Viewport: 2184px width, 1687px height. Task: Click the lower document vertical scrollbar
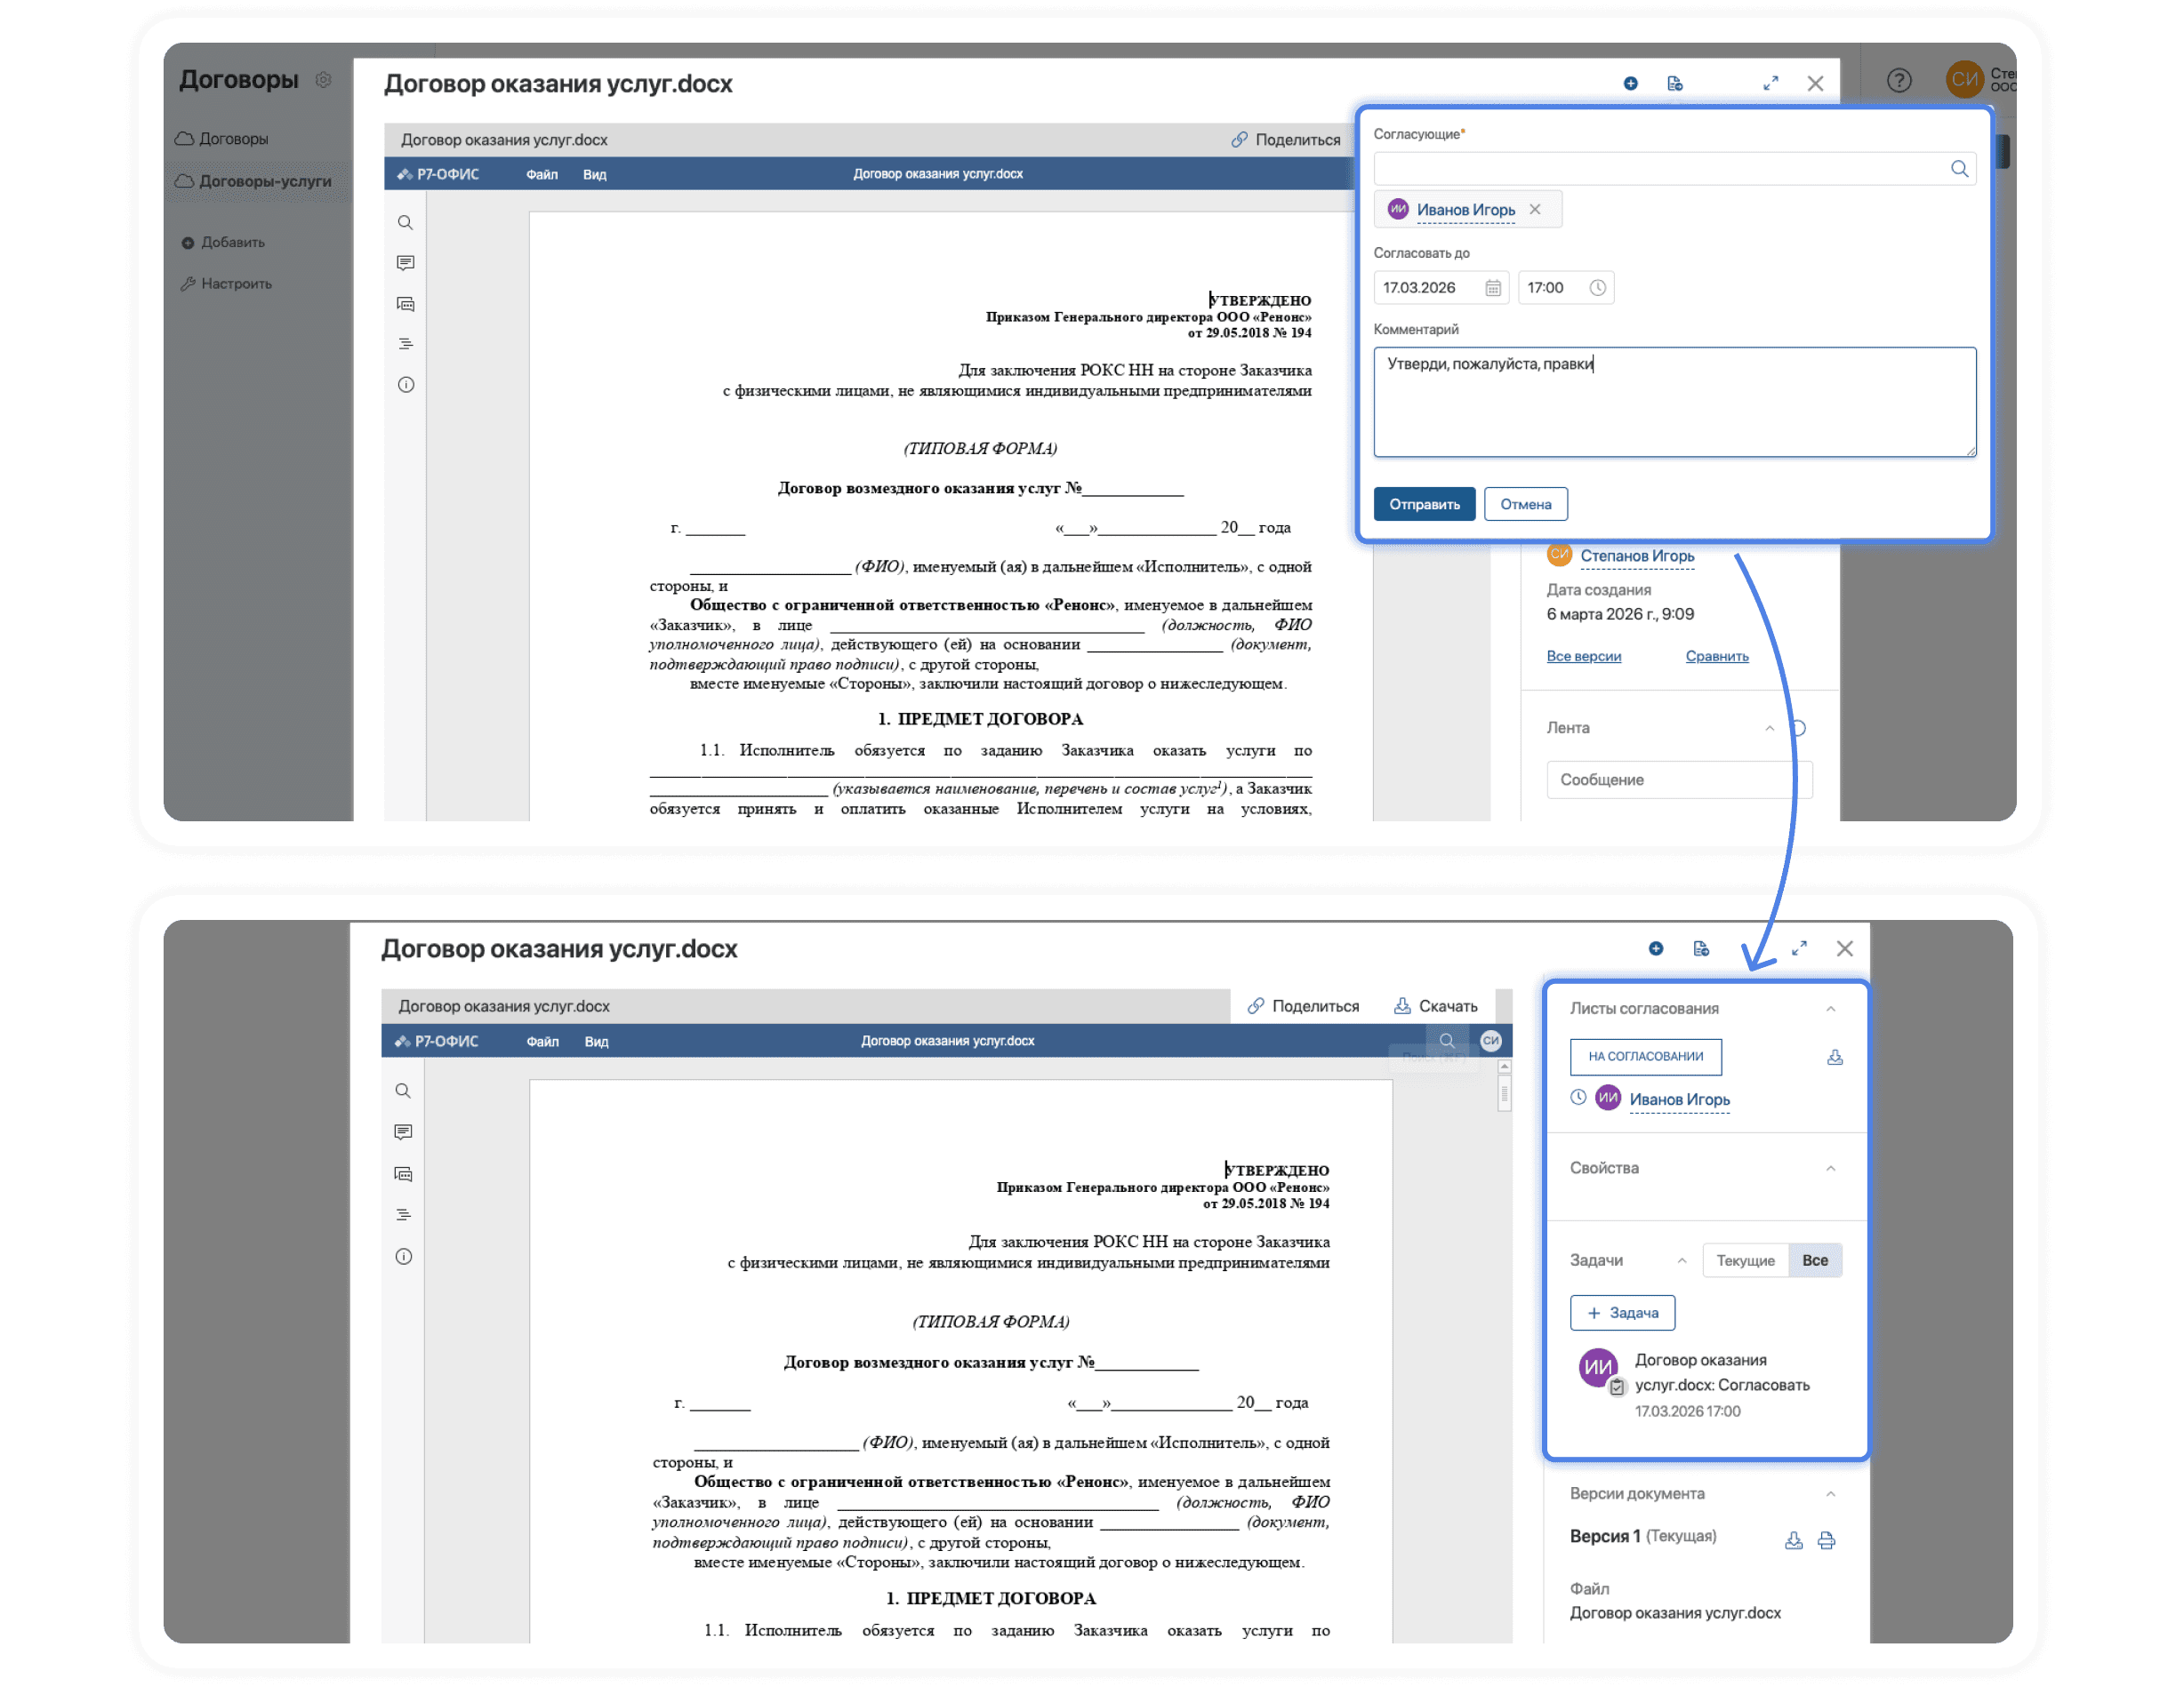[1503, 1094]
